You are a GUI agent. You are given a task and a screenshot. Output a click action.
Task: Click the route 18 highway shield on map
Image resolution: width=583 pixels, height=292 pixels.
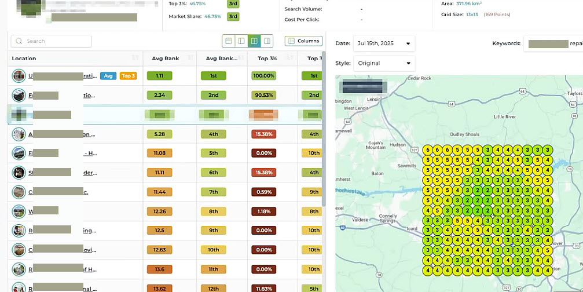pyautogui.click(x=379, y=275)
